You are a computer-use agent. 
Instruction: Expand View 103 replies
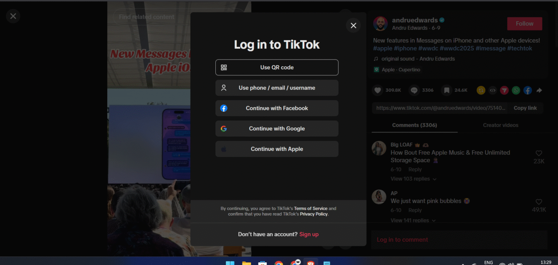tap(413, 179)
